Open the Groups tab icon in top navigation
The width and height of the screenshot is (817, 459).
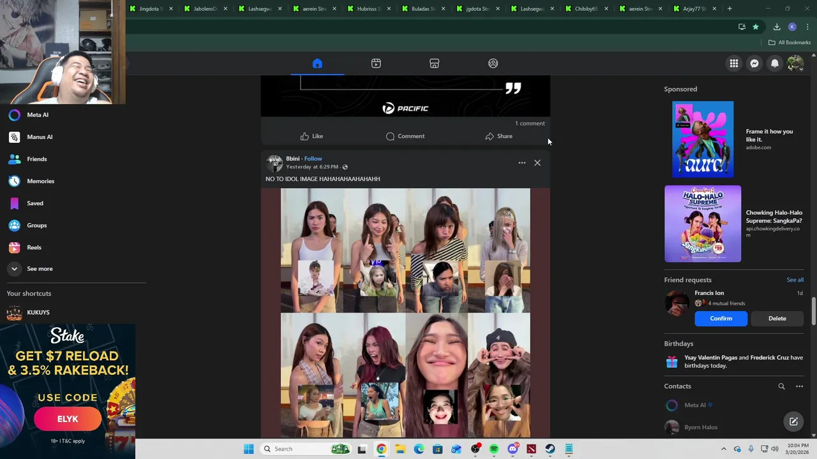493,63
